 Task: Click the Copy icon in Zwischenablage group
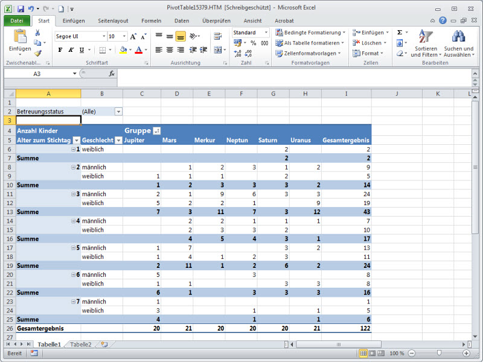37,43
